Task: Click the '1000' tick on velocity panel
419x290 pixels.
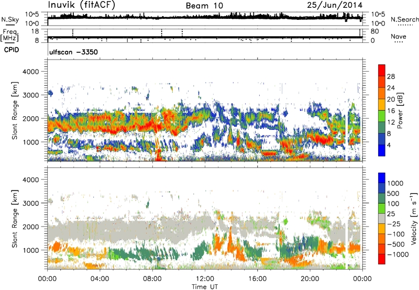Action: point(30,250)
